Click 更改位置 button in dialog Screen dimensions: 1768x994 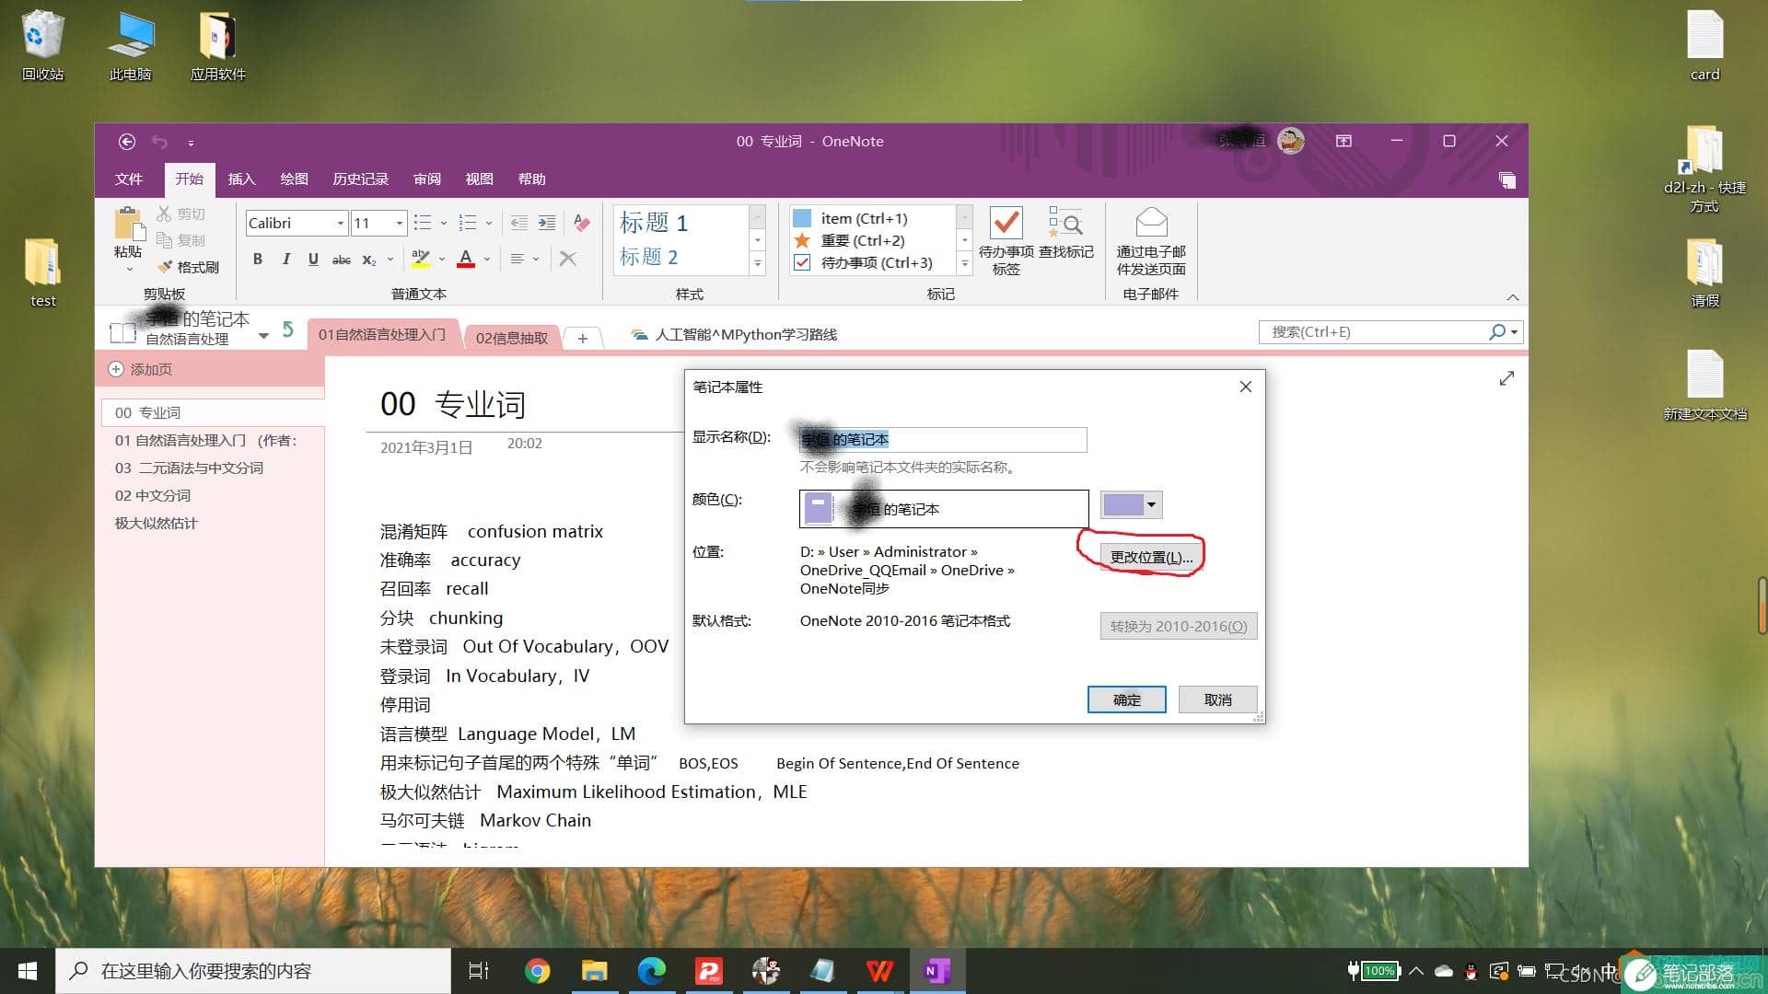click(1148, 556)
